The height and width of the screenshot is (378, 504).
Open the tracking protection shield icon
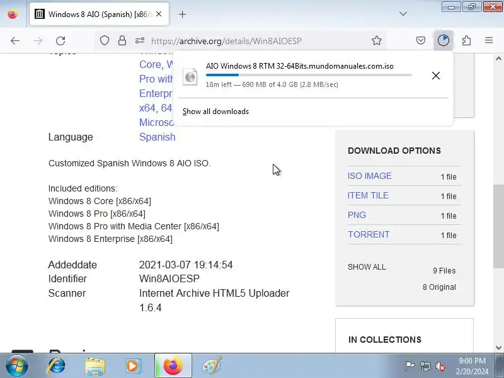(x=105, y=41)
